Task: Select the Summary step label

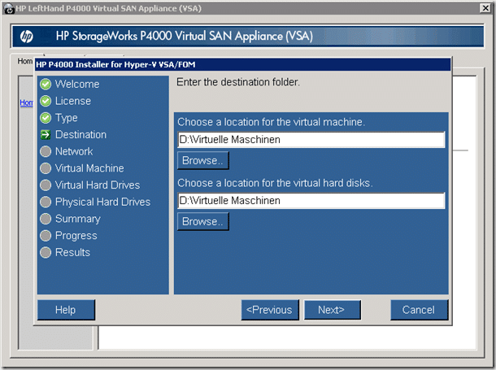Action: click(x=78, y=219)
